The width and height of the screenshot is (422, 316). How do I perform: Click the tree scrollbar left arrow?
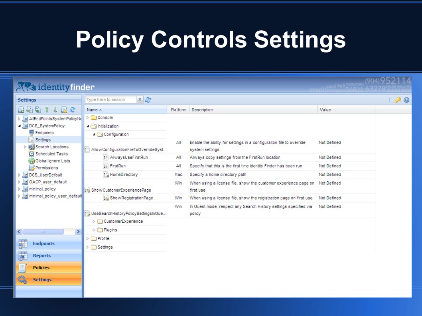[19, 232]
